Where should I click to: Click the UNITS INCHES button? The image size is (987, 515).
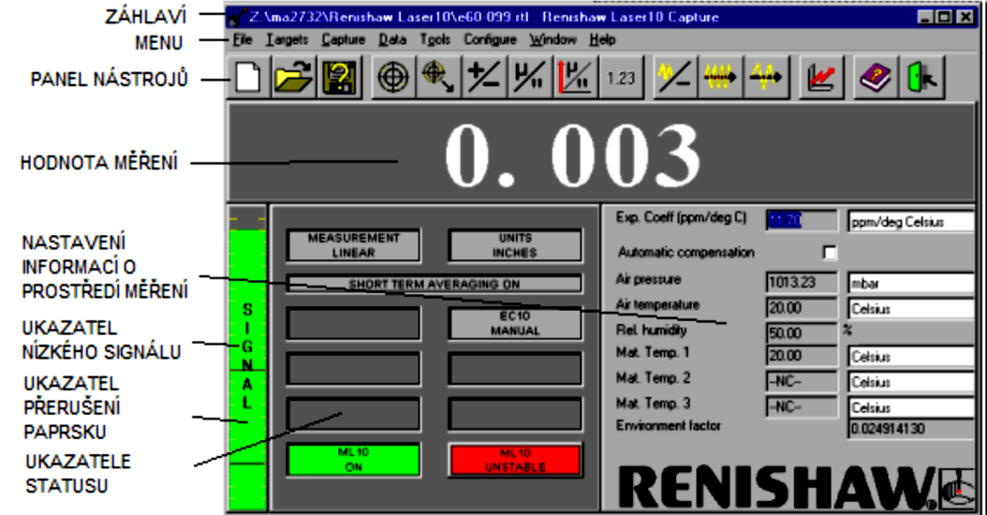click(x=515, y=245)
